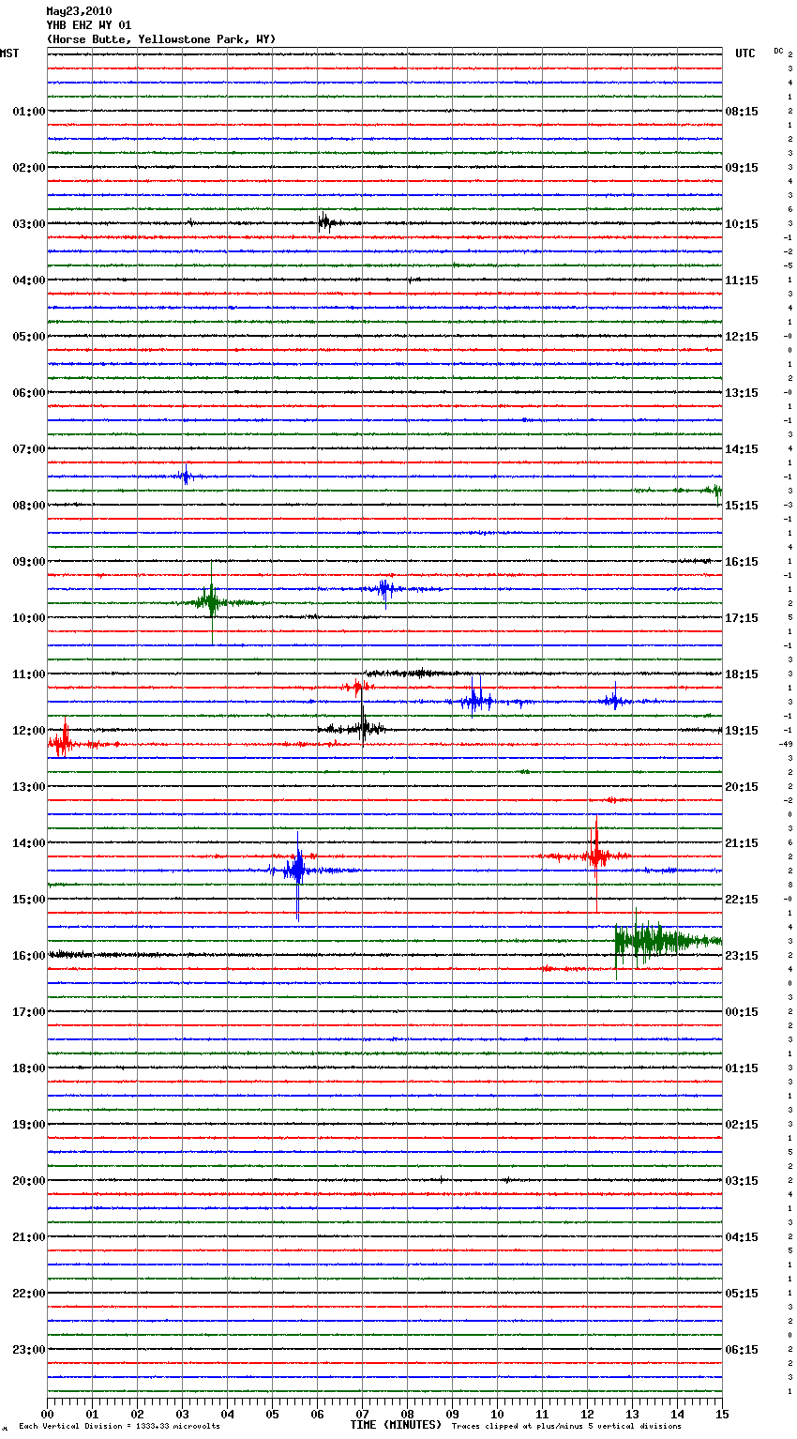Select the 12:00 MST time label
The image size is (797, 1439).
click(29, 731)
